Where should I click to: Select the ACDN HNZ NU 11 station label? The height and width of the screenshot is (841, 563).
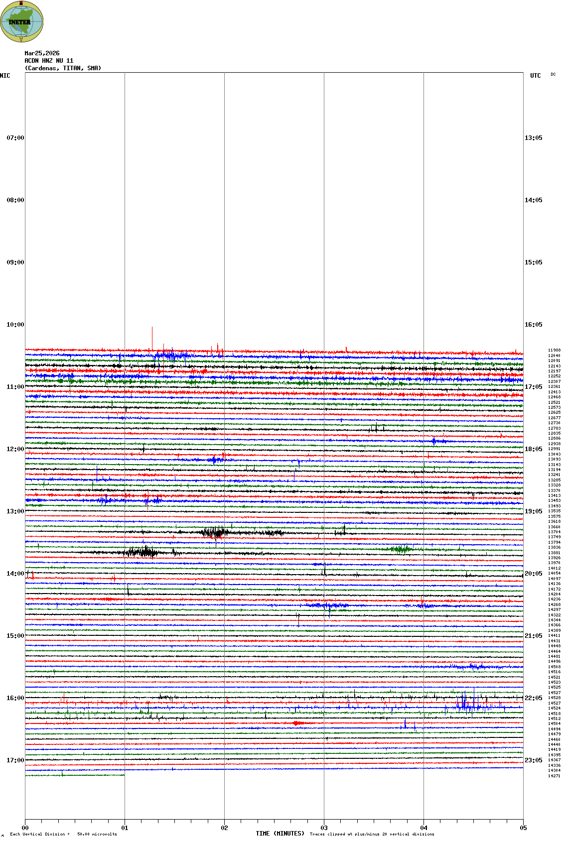[x=49, y=61]
